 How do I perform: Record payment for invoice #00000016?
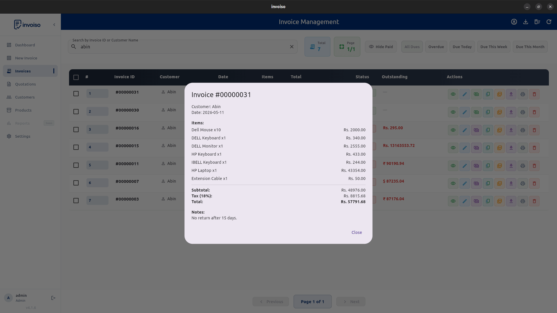[x=476, y=130]
